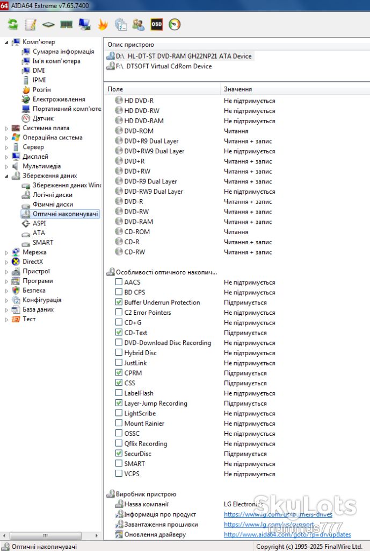Click the green Refresh toolbar icon

pos(13,24)
